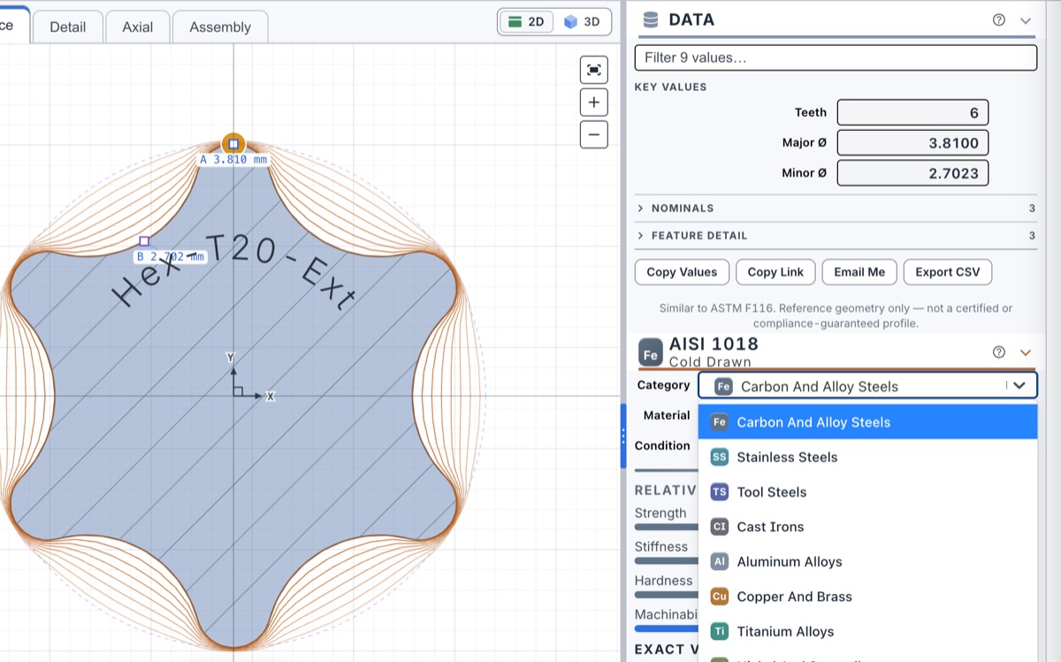Click the Fe badge beside AISI 1018
The image size is (1061, 662).
pyautogui.click(x=651, y=354)
